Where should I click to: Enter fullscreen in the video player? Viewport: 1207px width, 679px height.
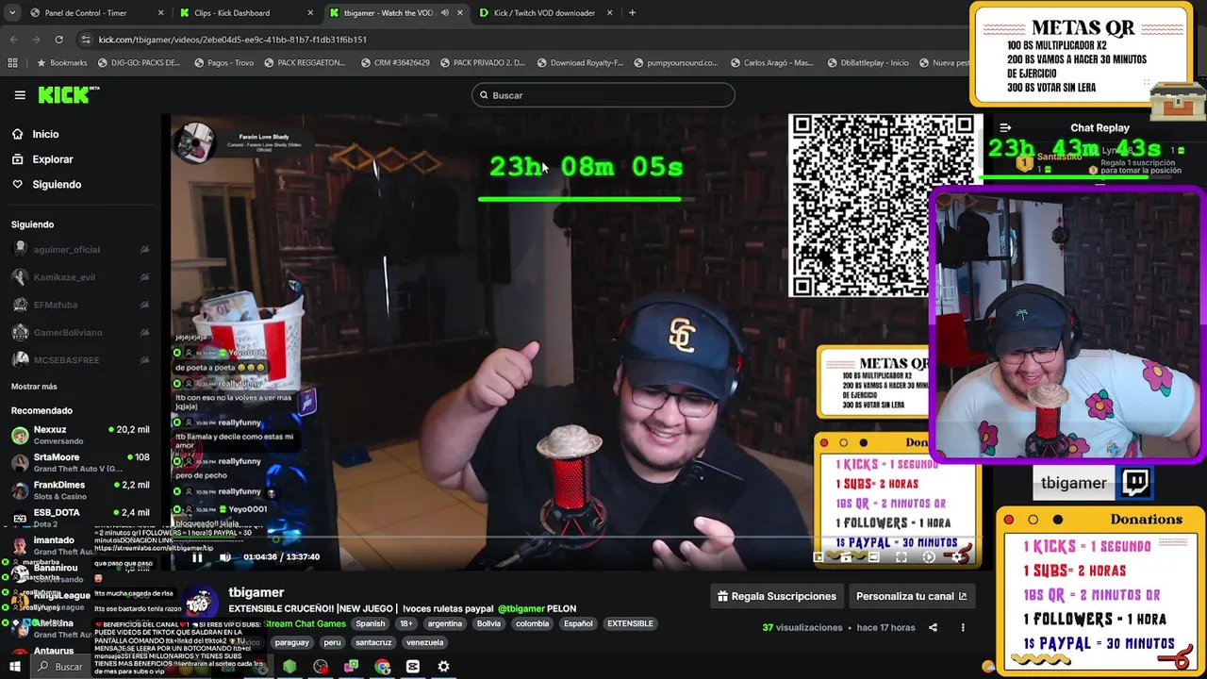pyautogui.click(x=901, y=557)
